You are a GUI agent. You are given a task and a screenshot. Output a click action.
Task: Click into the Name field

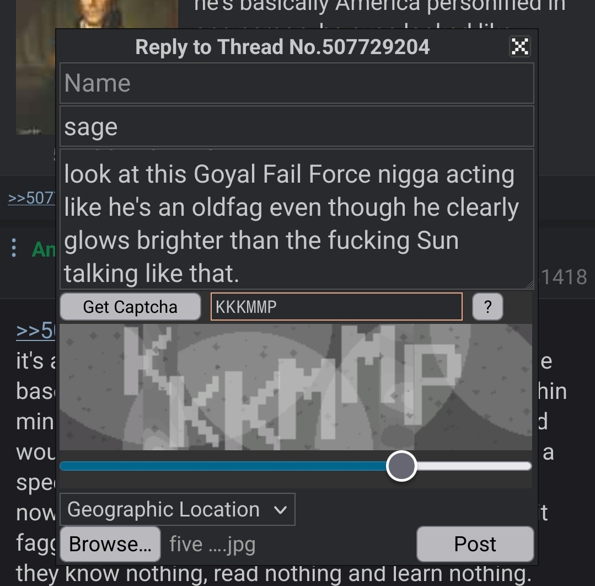click(297, 83)
